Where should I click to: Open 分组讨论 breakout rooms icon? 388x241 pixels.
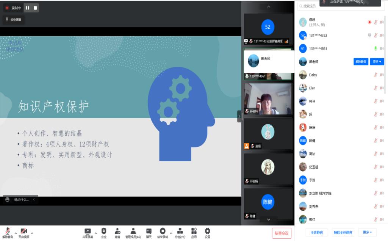(x=180, y=231)
